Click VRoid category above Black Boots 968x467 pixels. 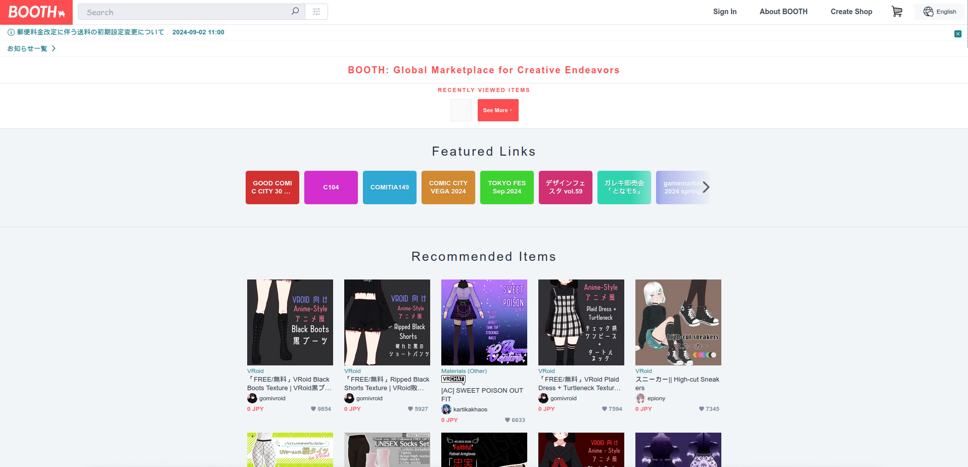[x=255, y=371]
